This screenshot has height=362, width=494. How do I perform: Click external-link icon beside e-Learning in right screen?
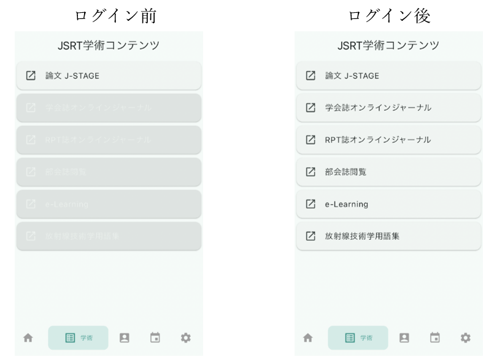point(311,204)
